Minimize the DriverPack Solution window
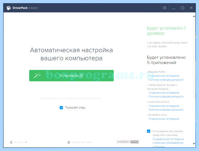The width and height of the screenshot is (199, 151). click(x=174, y=8)
